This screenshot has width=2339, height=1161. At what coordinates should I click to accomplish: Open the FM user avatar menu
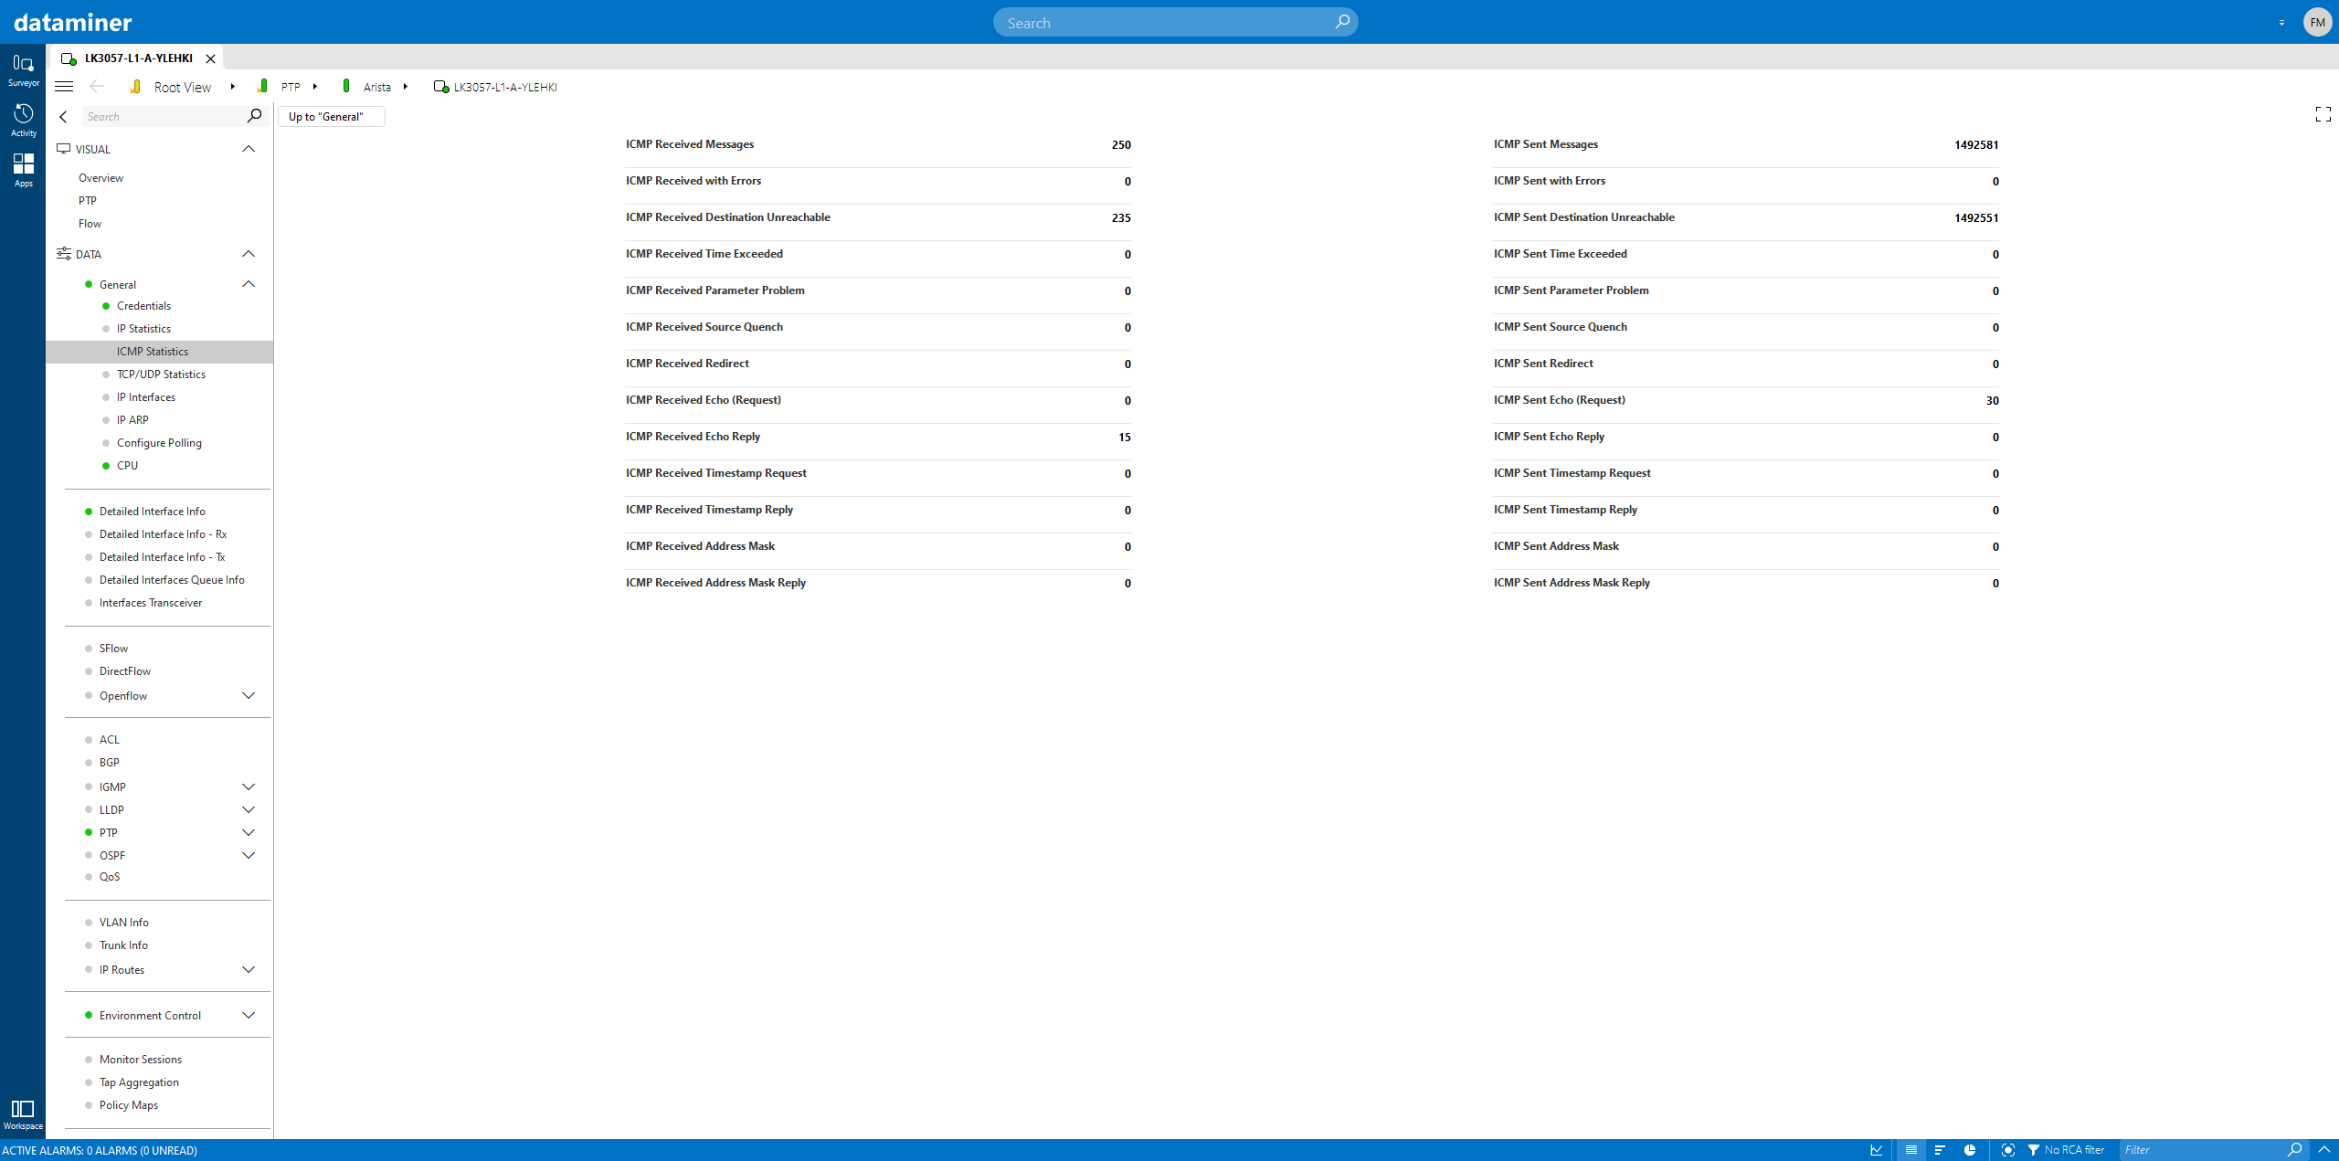pyautogui.click(x=2318, y=22)
